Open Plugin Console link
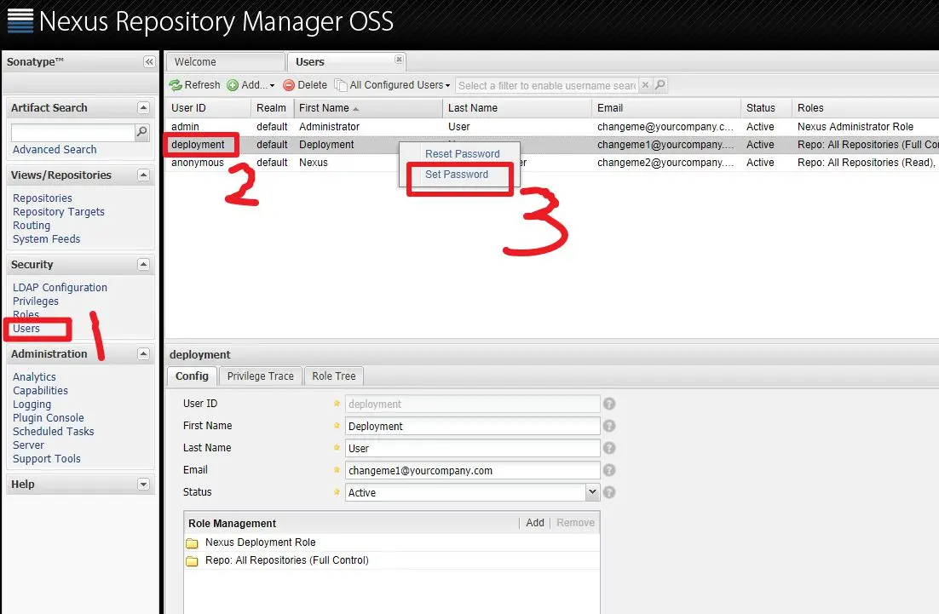939x614 pixels. click(49, 418)
